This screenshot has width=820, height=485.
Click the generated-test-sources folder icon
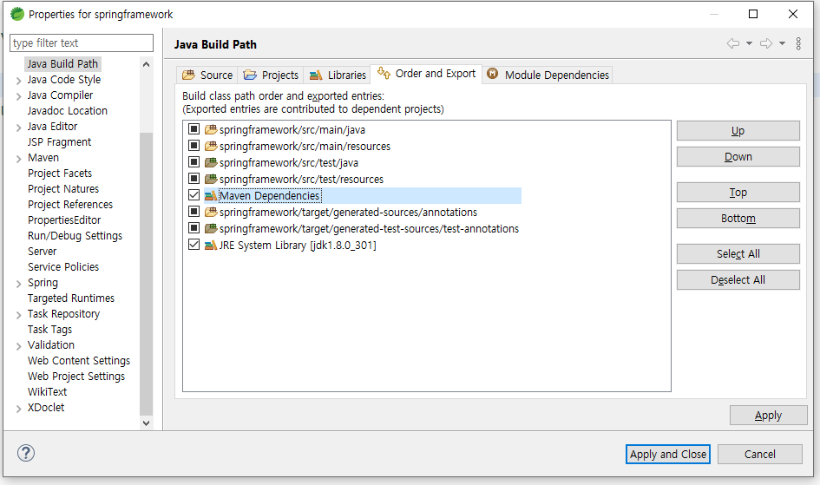pos(211,228)
